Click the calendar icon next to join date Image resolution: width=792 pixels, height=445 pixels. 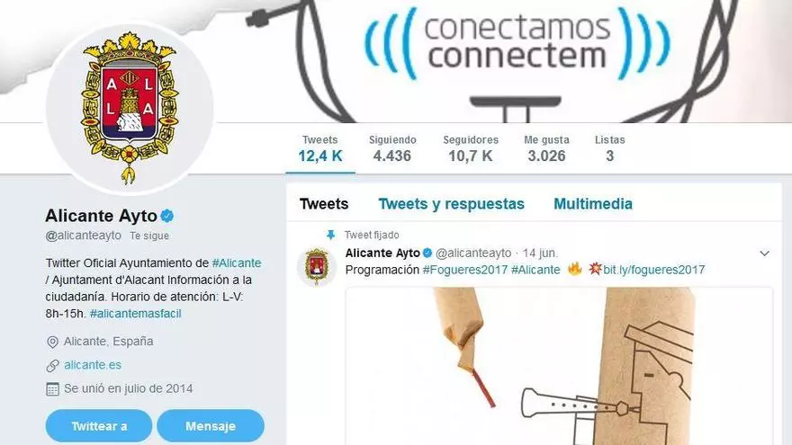coord(52,389)
